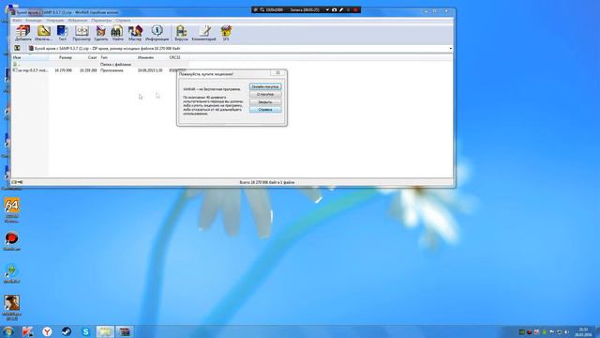This screenshot has width=600, height=338.
Task: Click the 16 270 006 size cell
Action: click(63, 70)
